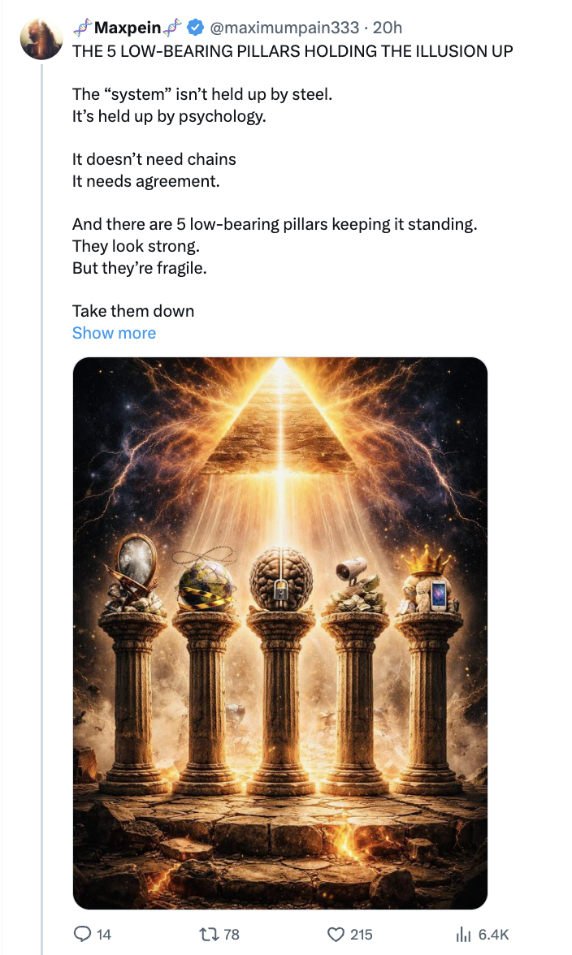572x955 pixels.
Task: Open Maxpein's profile avatar picture
Action: [x=41, y=39]
